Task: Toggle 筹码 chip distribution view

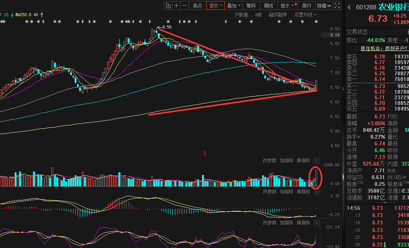Action: [x=251, y=6]
